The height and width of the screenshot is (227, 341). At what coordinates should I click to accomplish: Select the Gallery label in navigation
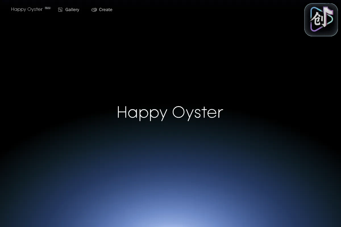pos(72,10)
